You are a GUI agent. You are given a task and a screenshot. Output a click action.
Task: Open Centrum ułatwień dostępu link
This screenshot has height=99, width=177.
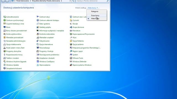coord(49,20)
